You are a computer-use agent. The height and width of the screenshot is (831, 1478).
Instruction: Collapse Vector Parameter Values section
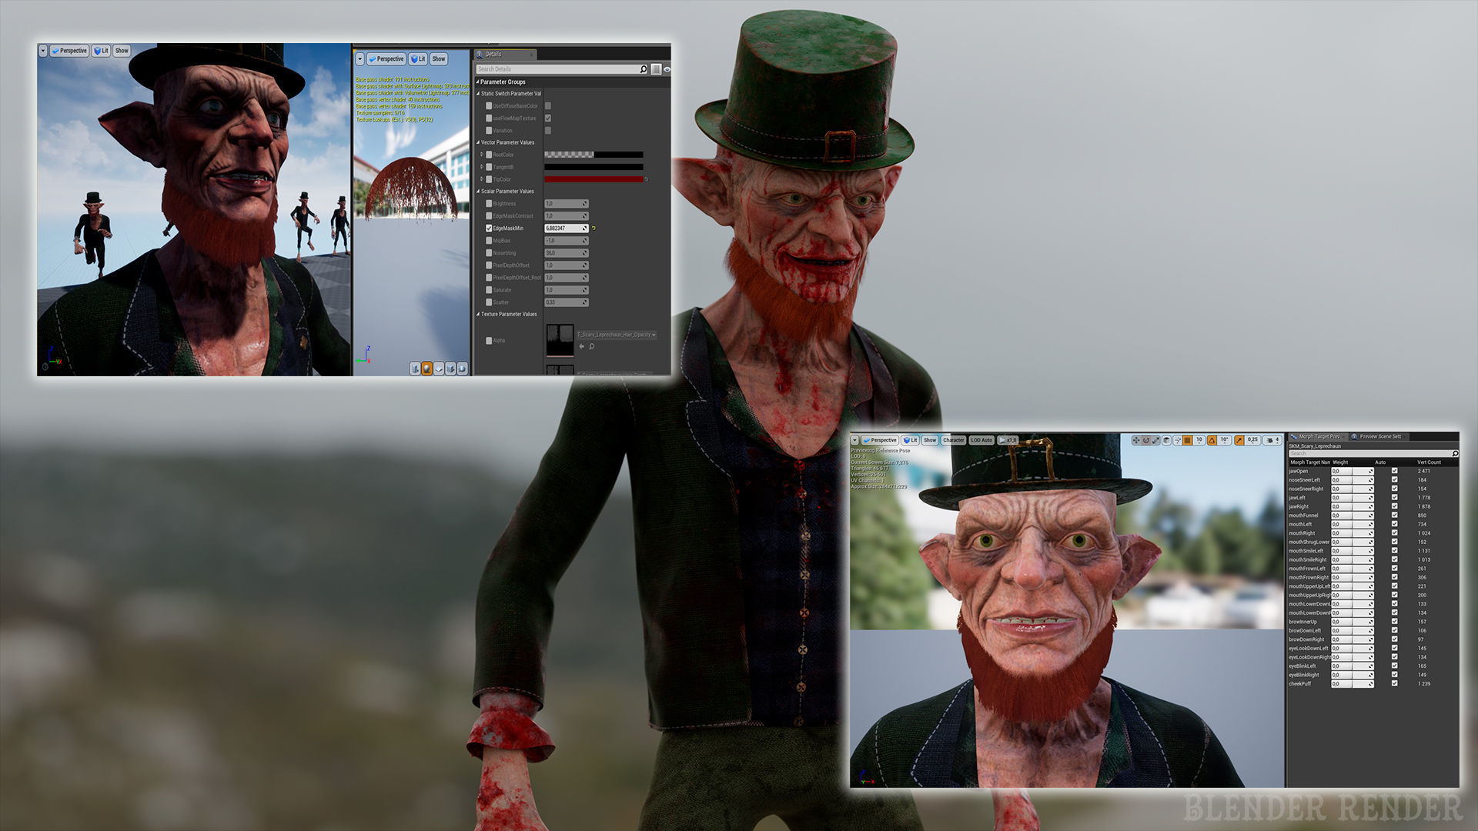pyautogui.click(x=478, y=142)
